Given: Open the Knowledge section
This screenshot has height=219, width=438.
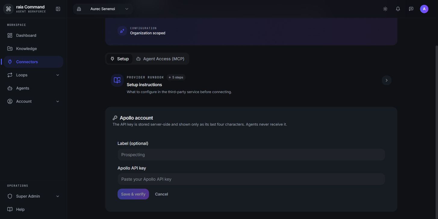Looking at the screenshot, I should pos(33,48).
